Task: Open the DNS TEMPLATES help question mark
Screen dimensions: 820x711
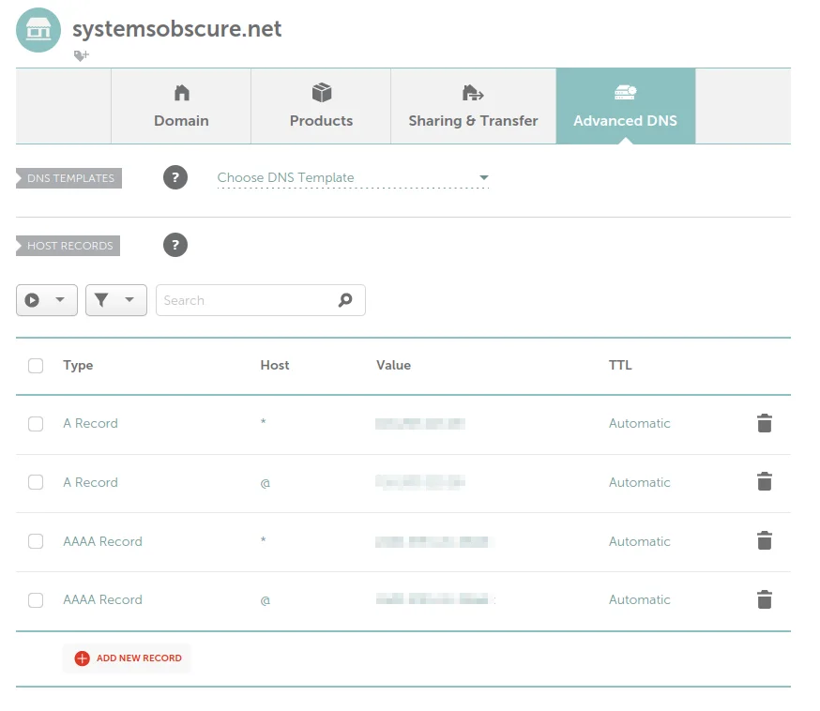Action: click(x=175, y=177)
